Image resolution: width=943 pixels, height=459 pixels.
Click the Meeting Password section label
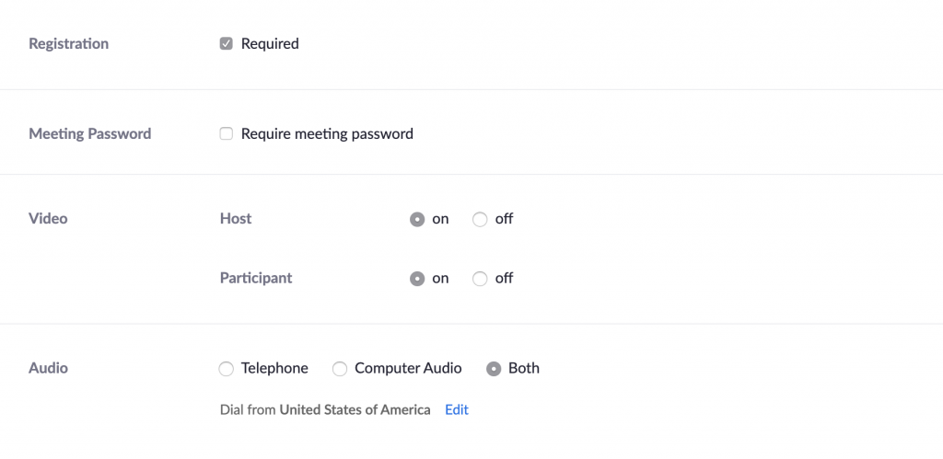pos(89,133)
